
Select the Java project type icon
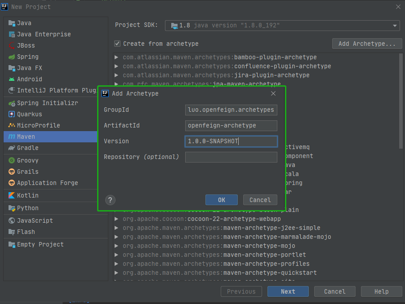tap(12, 23)
